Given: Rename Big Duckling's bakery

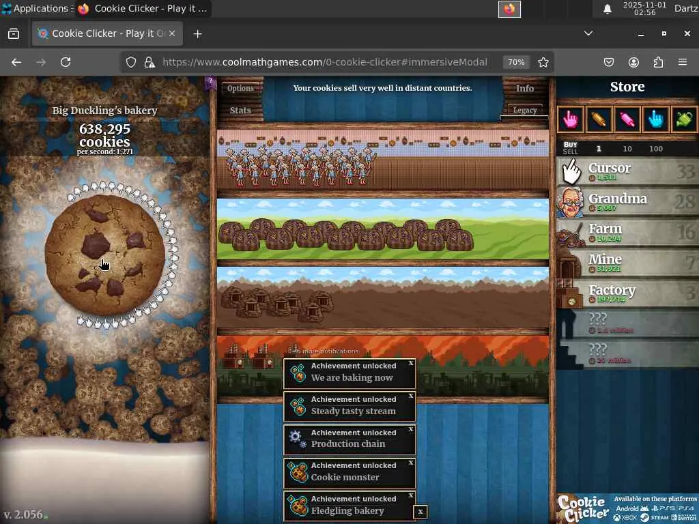Looking at the screenshot, I should tap(104, 110).
